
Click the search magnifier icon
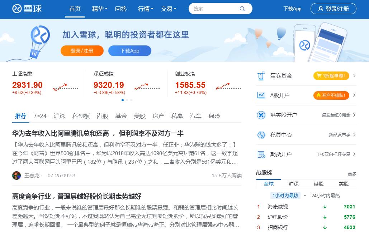point(242,9)
